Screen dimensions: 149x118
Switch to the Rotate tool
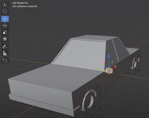click(5, 26)
